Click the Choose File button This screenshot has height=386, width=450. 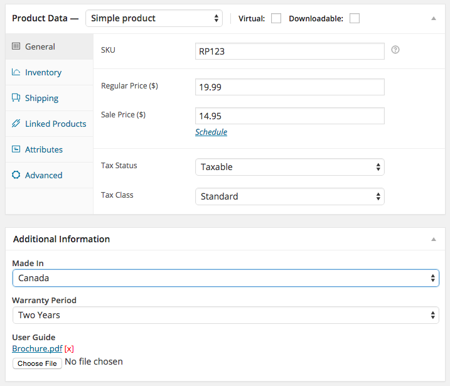point(37,363)
